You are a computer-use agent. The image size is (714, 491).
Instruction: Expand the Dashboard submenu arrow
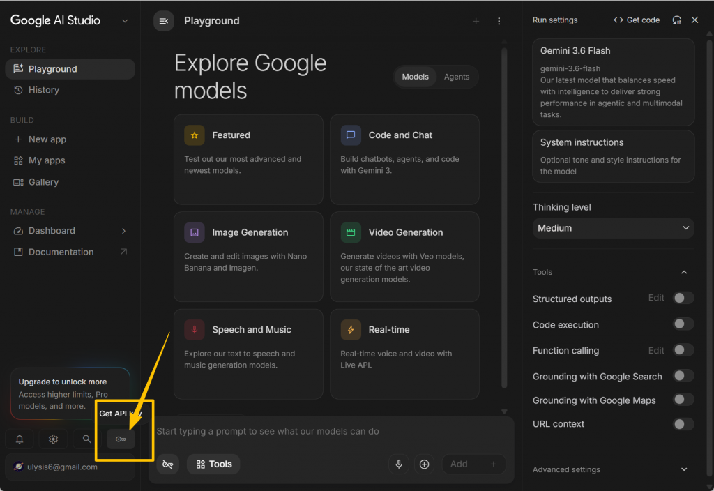[123, 231]
